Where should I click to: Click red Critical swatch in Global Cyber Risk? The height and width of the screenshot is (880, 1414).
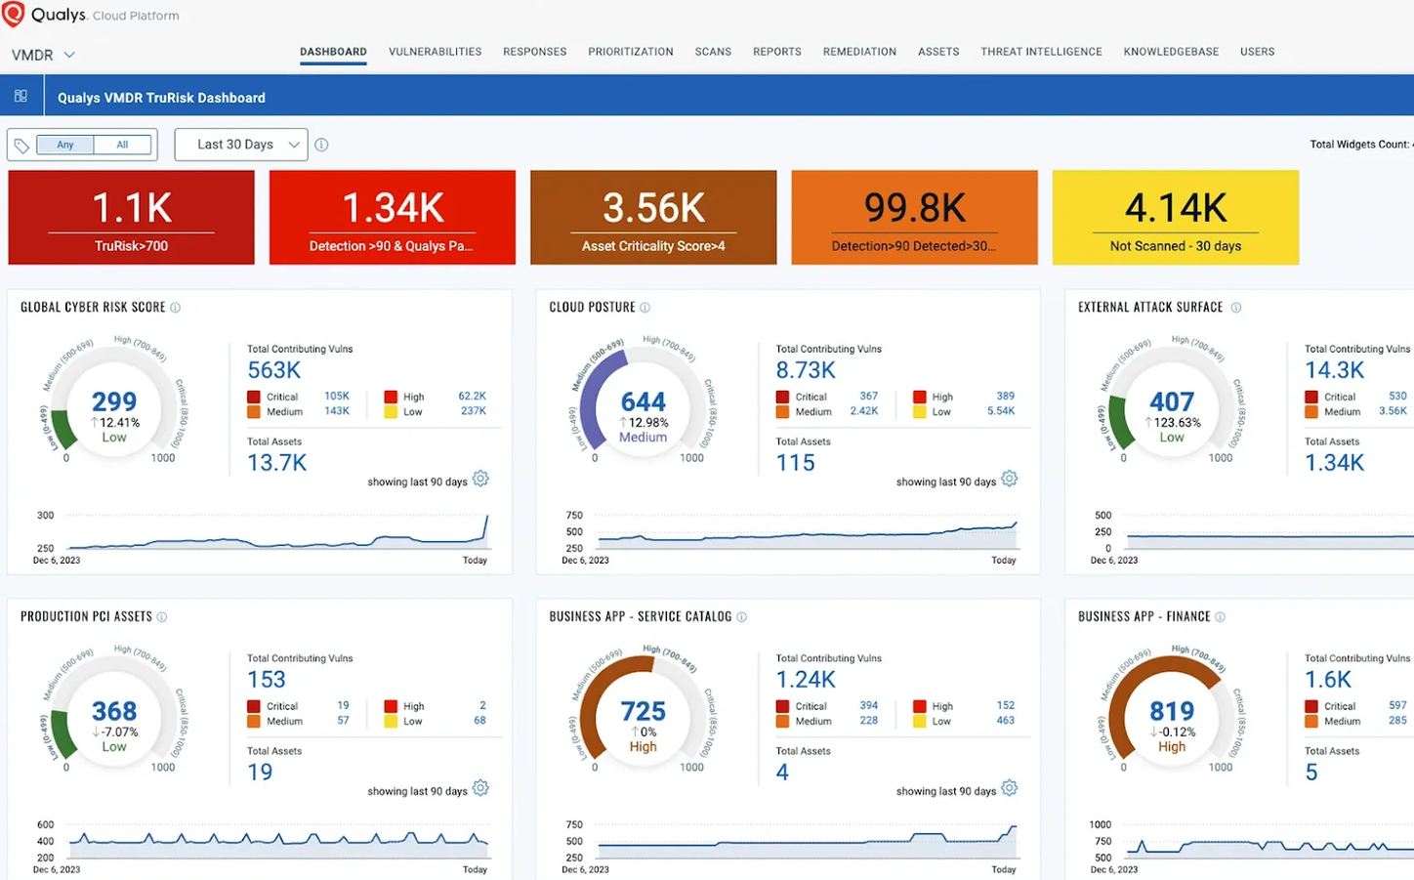(x=254, y=397)
